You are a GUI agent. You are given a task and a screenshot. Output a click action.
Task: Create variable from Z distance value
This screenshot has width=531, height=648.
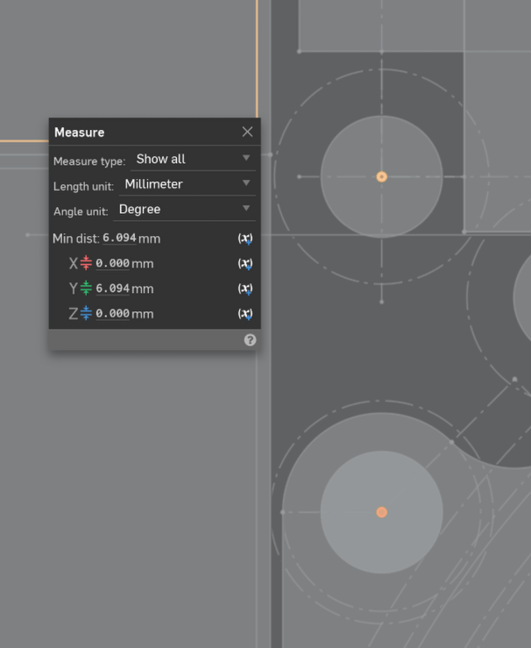point(245,313)
